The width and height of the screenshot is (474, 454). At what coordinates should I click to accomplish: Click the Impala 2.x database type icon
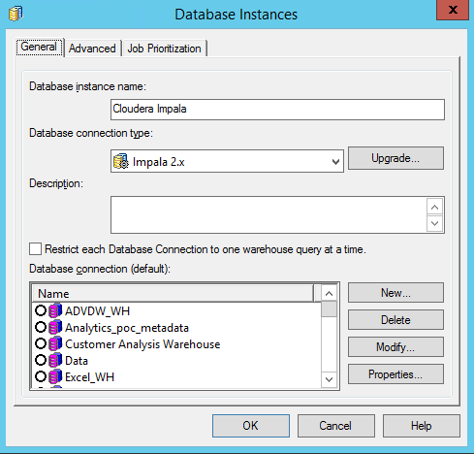[x=121, y=161]
